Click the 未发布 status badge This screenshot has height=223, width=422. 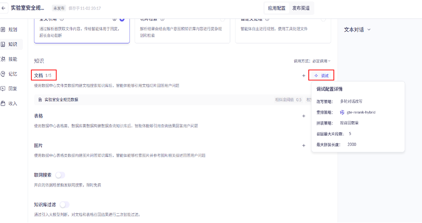pyautogui.click(x=59, y=8)
